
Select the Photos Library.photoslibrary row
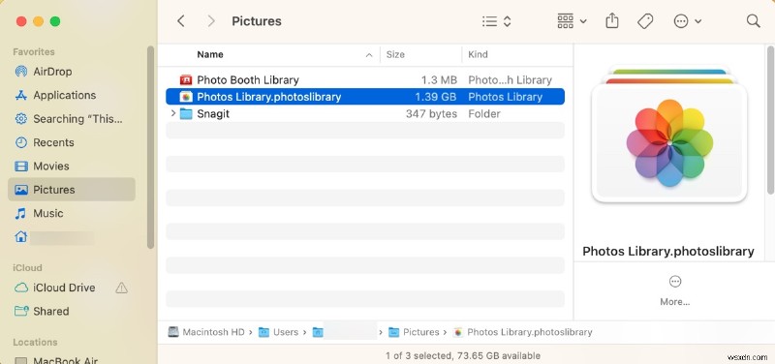[365, 97]
